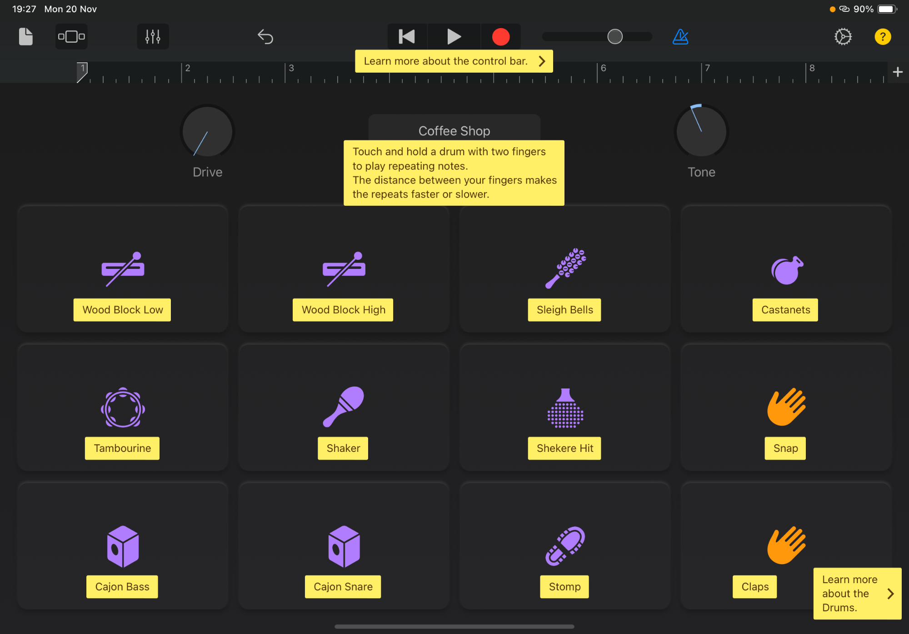Click the Drive knob label
The width and height of the screenshot is (909, 634).
(207, 172)
